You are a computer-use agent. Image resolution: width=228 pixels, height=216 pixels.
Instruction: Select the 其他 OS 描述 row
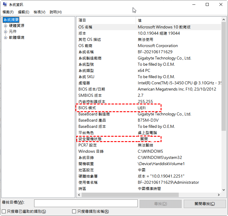point(149,40)
